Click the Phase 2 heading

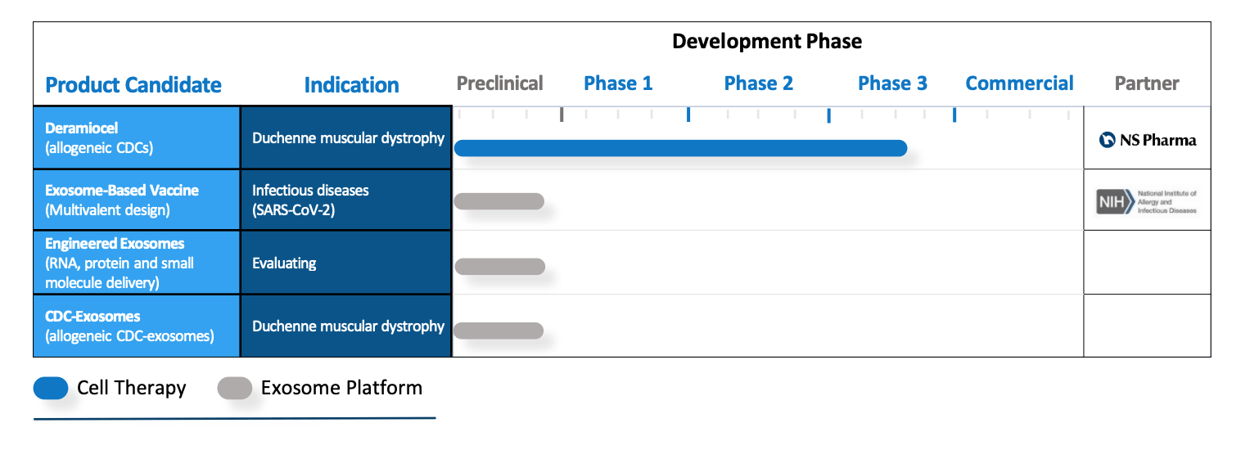pos(758,83)
